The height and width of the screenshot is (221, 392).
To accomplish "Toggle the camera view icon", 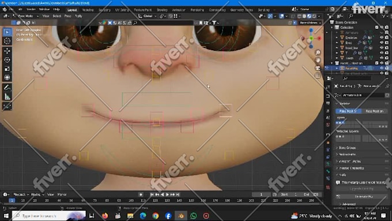I will point(318,68).
